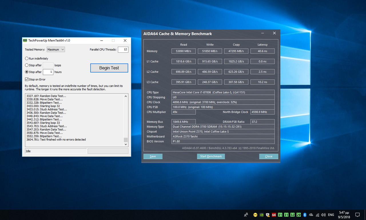Click the Memory Type DDR4-3700 field

point(223,127)
